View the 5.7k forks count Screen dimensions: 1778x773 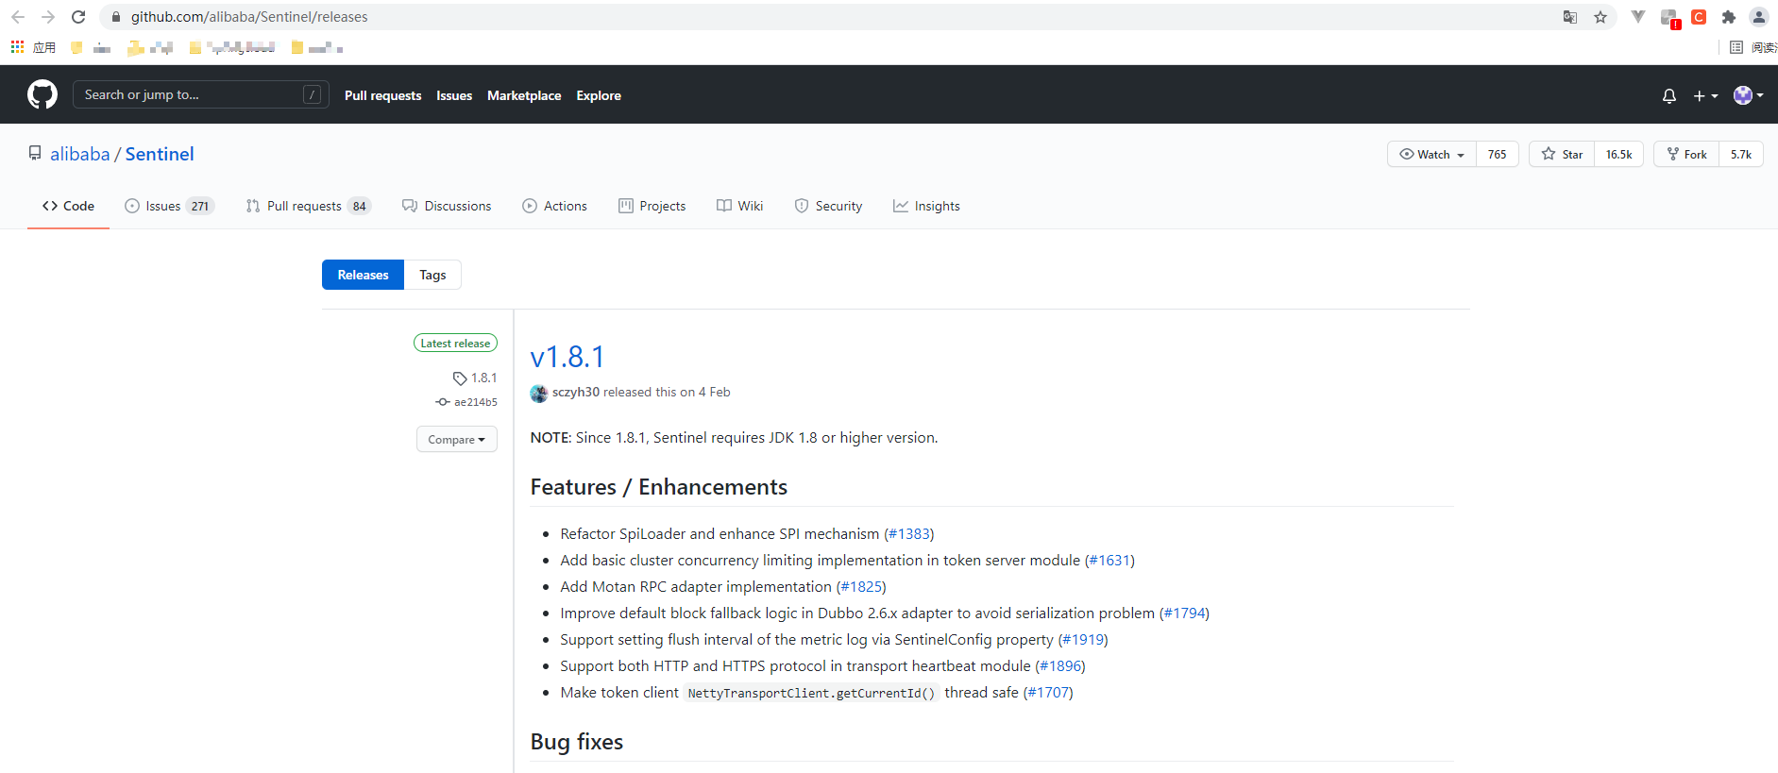pos(1741,154)
